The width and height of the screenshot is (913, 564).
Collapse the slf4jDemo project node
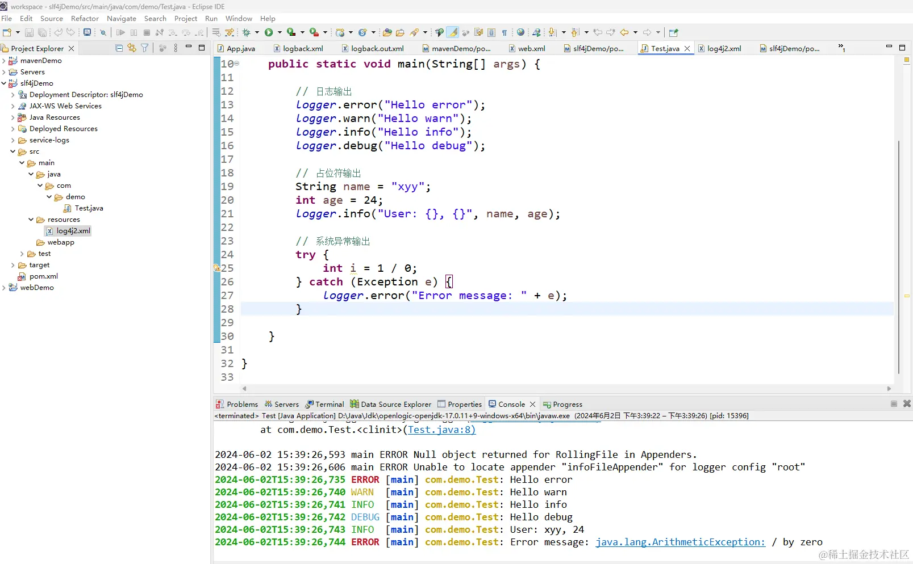[4, 83]
